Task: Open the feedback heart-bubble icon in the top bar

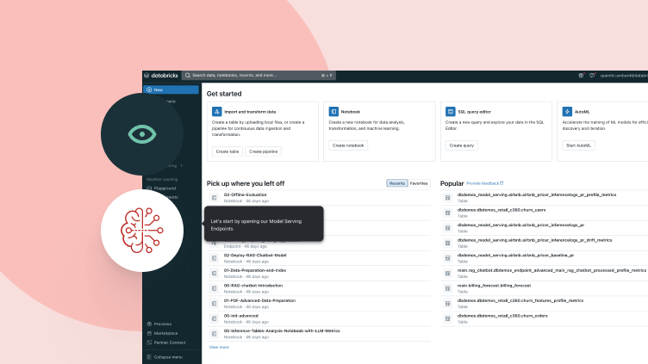Action: point(592,76)
